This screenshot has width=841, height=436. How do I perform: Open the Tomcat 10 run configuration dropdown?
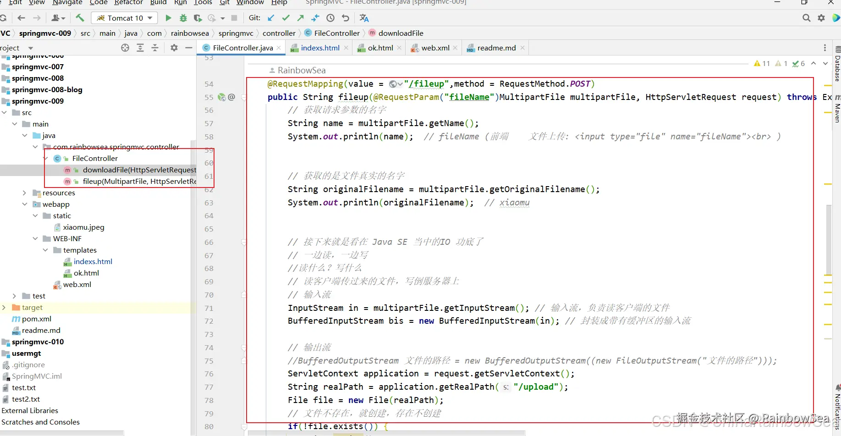point(125,18)
